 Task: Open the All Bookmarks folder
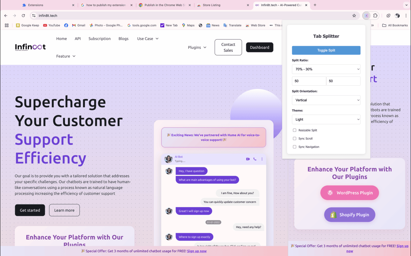(395, 25)
